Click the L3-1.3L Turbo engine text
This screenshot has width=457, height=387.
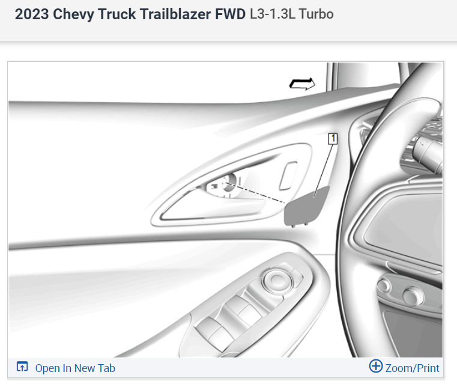(x=292, y=14)
